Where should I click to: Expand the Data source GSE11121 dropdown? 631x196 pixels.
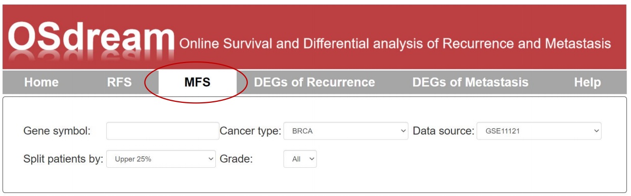click(x=539, y=131)
